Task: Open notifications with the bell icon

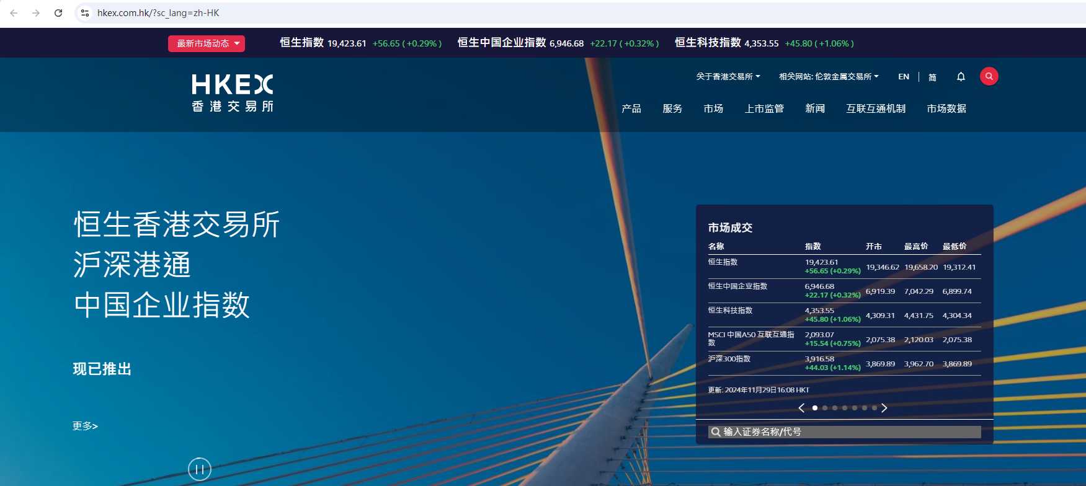Action: (961, 77)
